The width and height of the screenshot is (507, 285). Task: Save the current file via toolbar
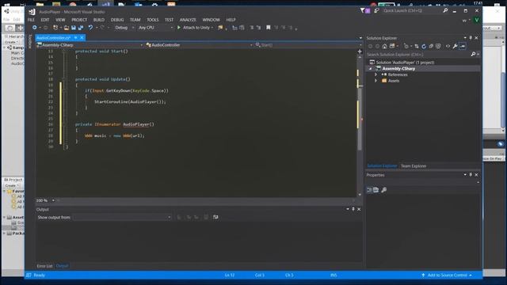point(74,28)
